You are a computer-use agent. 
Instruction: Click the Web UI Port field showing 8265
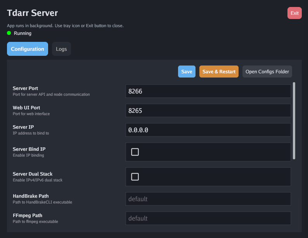[208, 110]
